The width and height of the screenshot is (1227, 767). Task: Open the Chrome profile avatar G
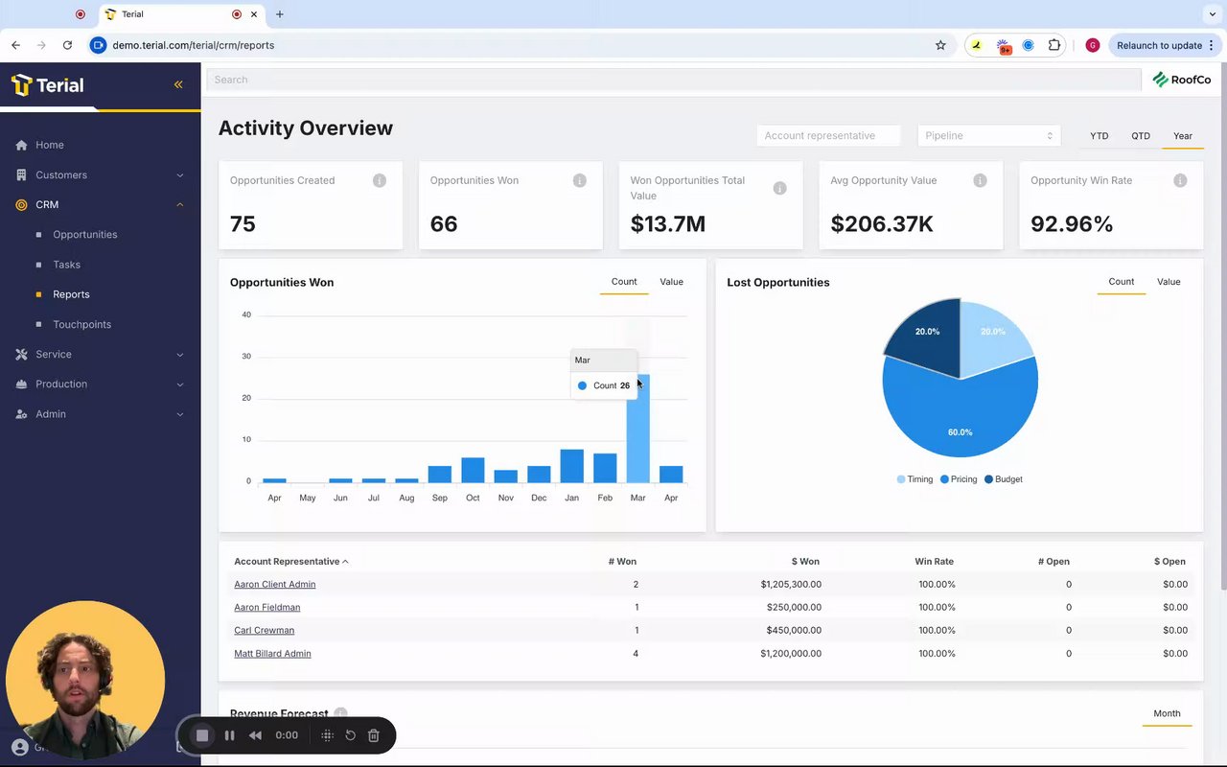coord(1092,45)
